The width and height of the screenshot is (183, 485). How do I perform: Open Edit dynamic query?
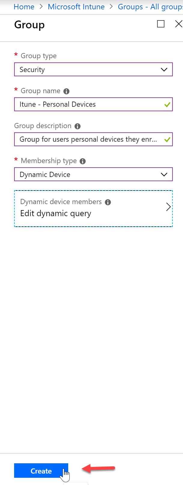tap(56, 213)
